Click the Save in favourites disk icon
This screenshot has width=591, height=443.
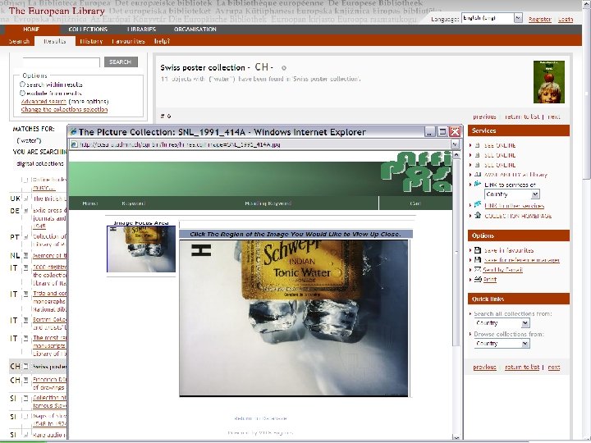pos(478,249)
